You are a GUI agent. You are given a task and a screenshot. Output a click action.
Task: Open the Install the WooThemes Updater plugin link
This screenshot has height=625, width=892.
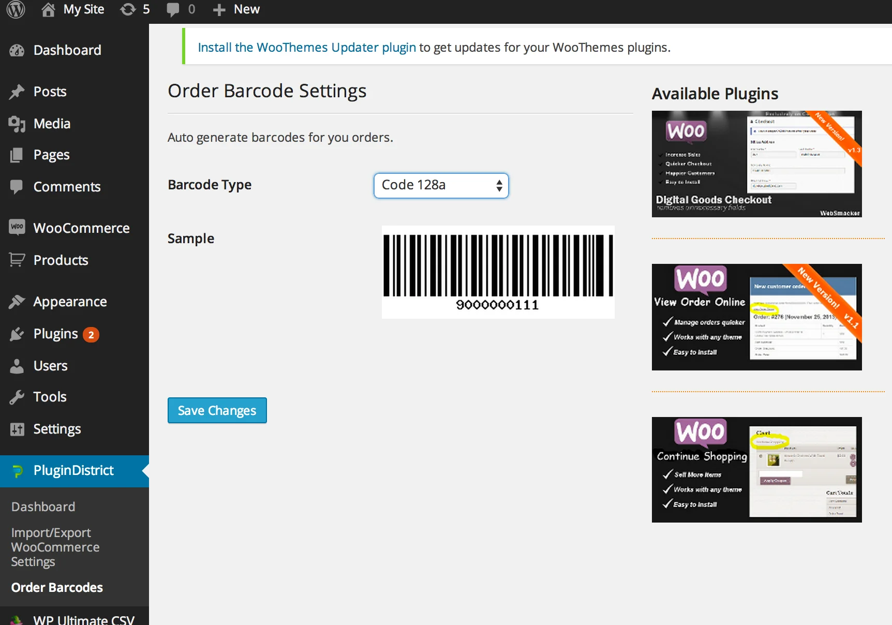[x=307, y=47]
